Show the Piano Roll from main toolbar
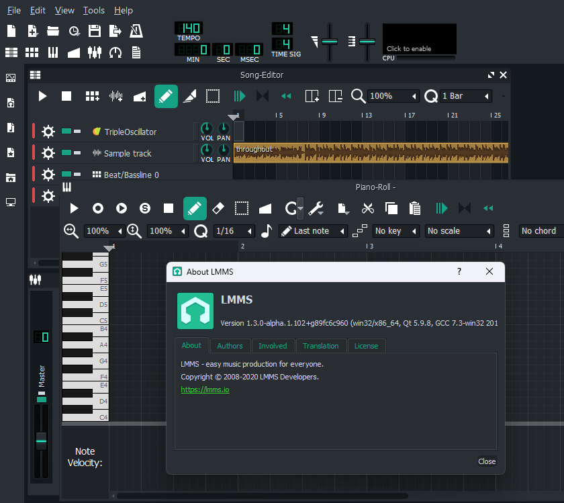Screen dimensions: 564x503 tap(53, 52)
